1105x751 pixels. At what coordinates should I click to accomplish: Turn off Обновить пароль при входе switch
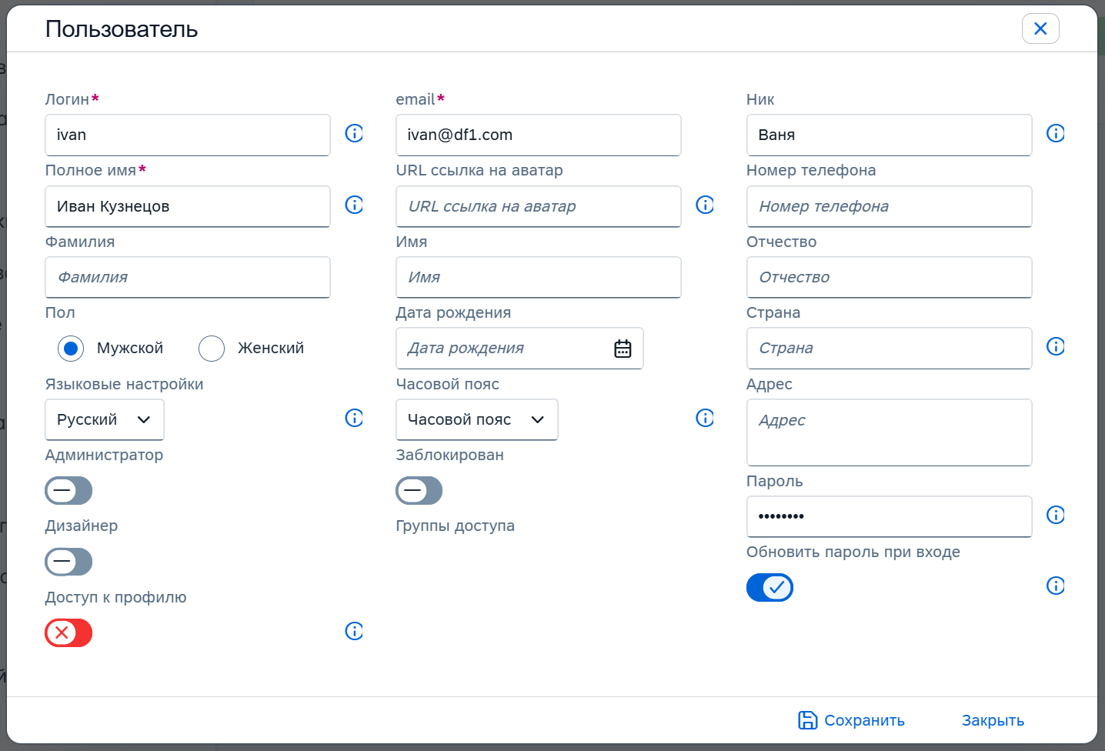tap(769, 588)
